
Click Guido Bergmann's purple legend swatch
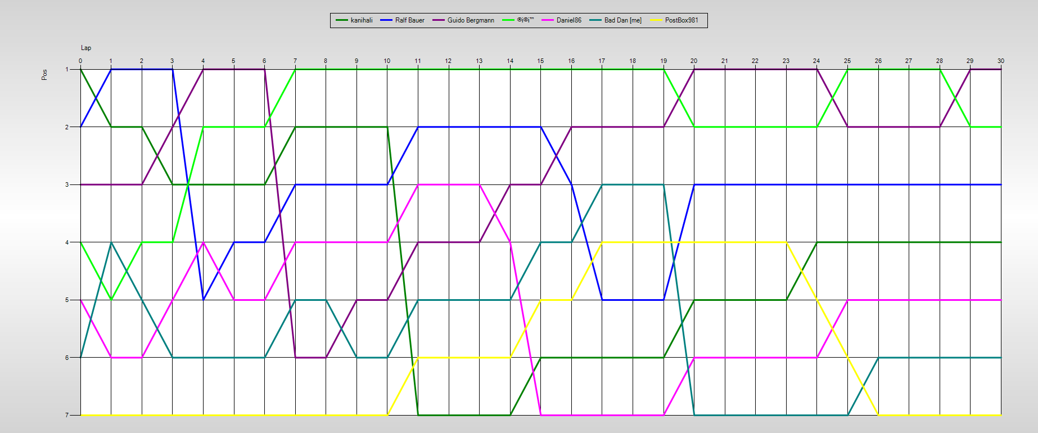[x=439, y=20]
